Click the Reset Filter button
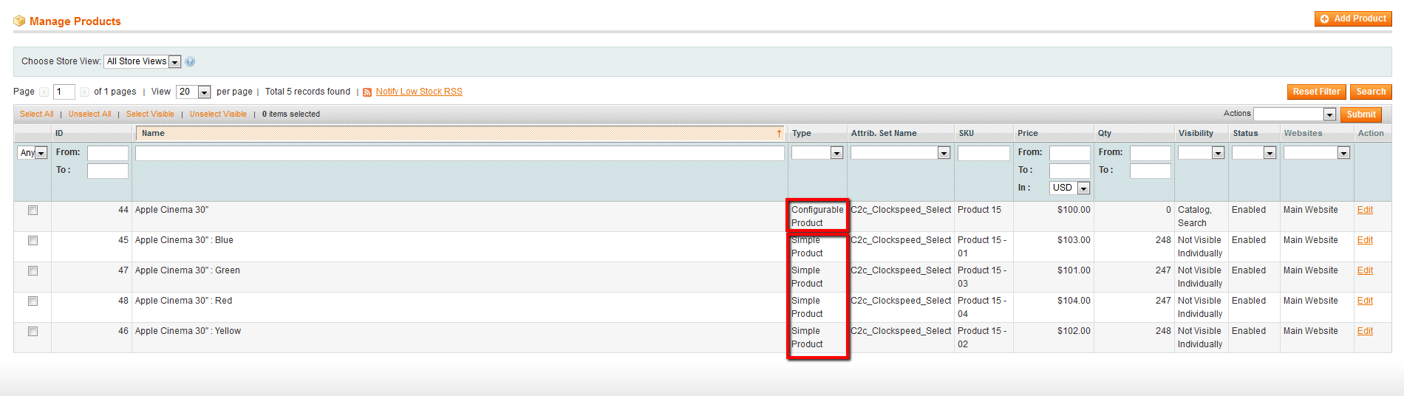 click(1316, 92)
